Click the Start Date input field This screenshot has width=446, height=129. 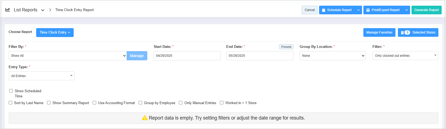coord(187,56)
